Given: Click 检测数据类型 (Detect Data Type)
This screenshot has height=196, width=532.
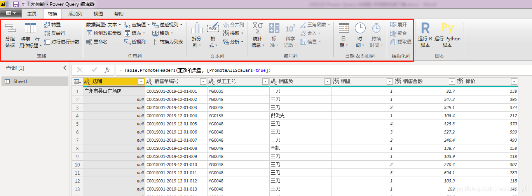Looking at the screenshot, I should pyautogui.click(x=104, y=33).
